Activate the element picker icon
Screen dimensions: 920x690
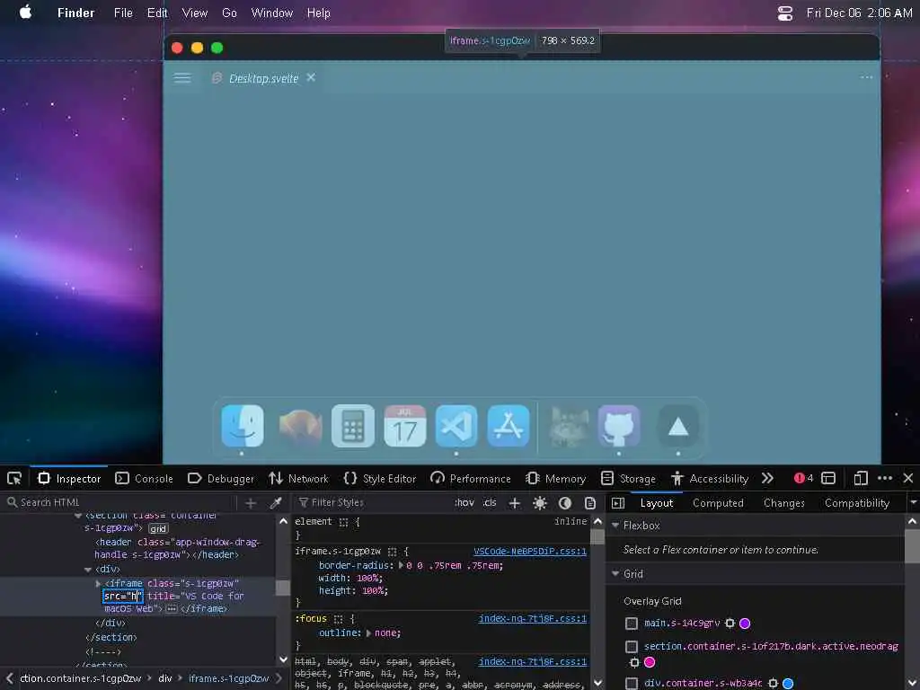click(14, 478)
